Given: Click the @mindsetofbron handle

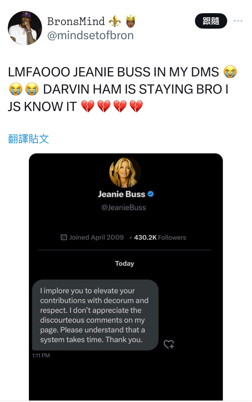Looking at the screenshot, I should 90,35.
